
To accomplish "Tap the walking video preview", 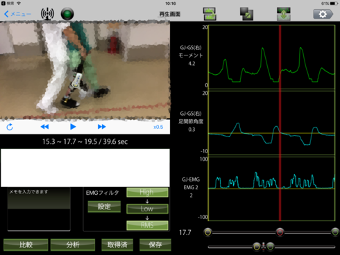I will 85,70.
